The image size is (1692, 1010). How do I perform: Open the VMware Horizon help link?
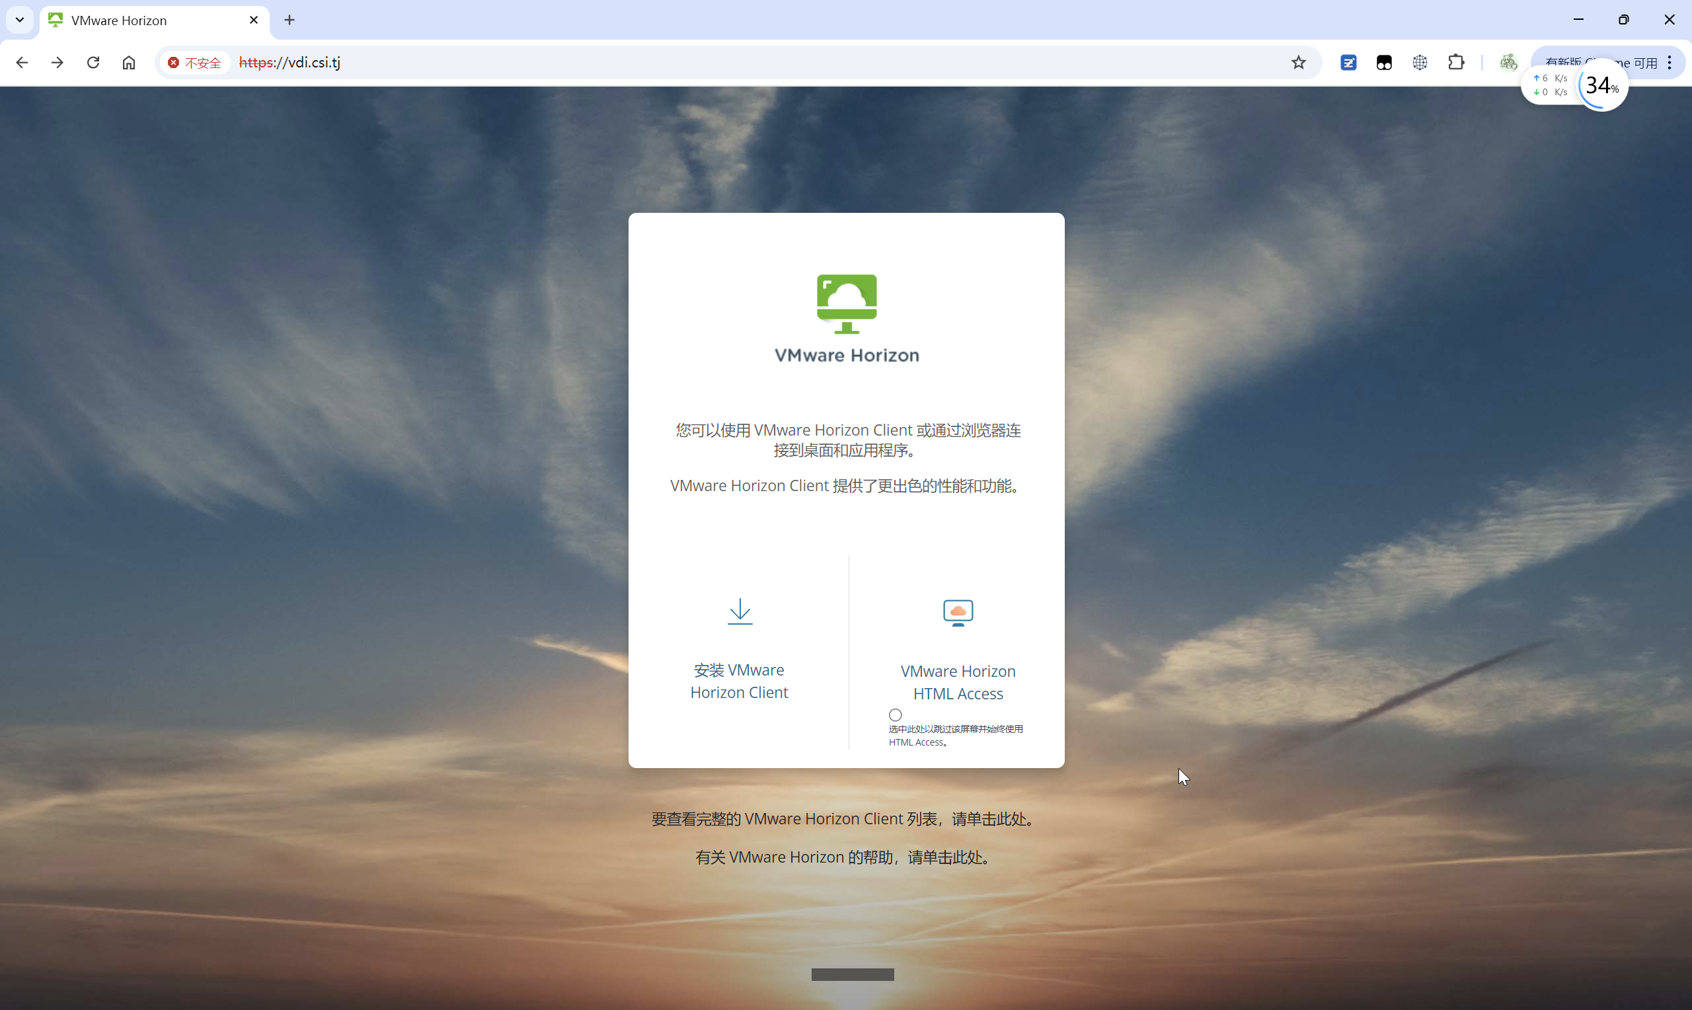(x=843, y=857)
